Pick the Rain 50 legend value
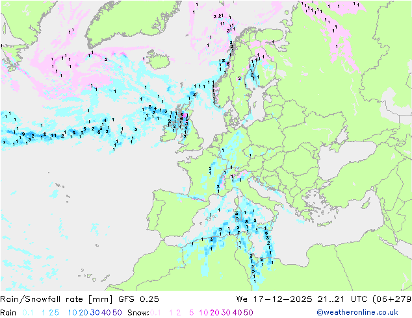The width and height of the screenshot is (412, 318). tap(117, 313)
